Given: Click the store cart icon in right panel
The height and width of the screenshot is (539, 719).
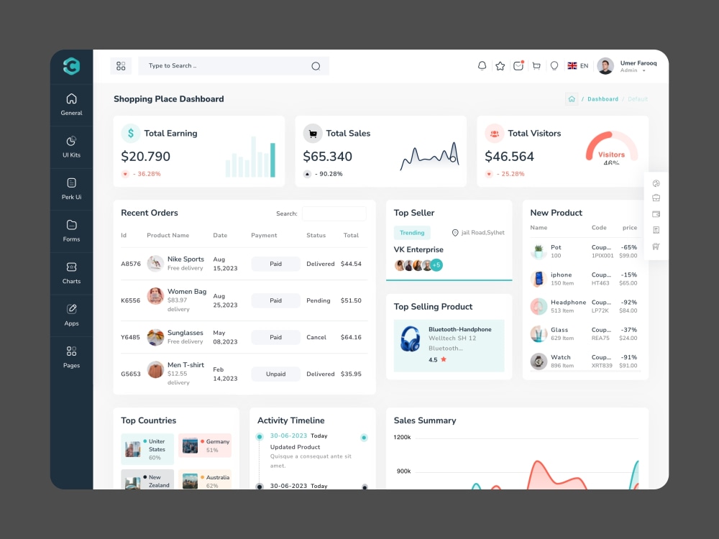Looking at the screenshot, I should pyautogui.click(x=656, y=246).
